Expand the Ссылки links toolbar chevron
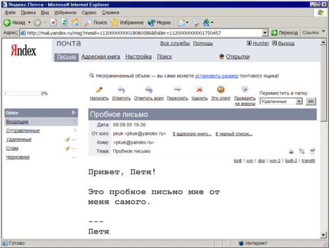The width and height of the screenshot is (329, 248). point(324,31)
